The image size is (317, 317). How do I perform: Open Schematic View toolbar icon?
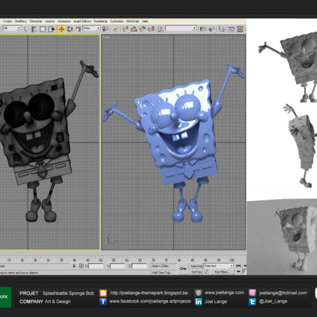pos(240,29)
